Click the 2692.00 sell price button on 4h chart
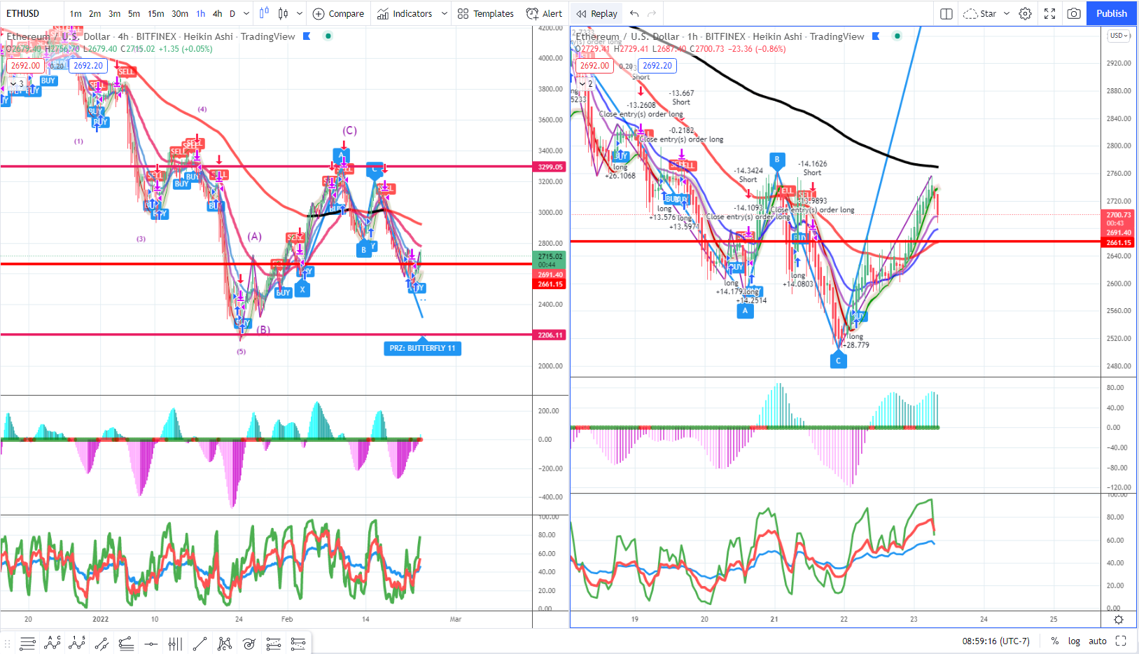 click(x=25, y=65)
